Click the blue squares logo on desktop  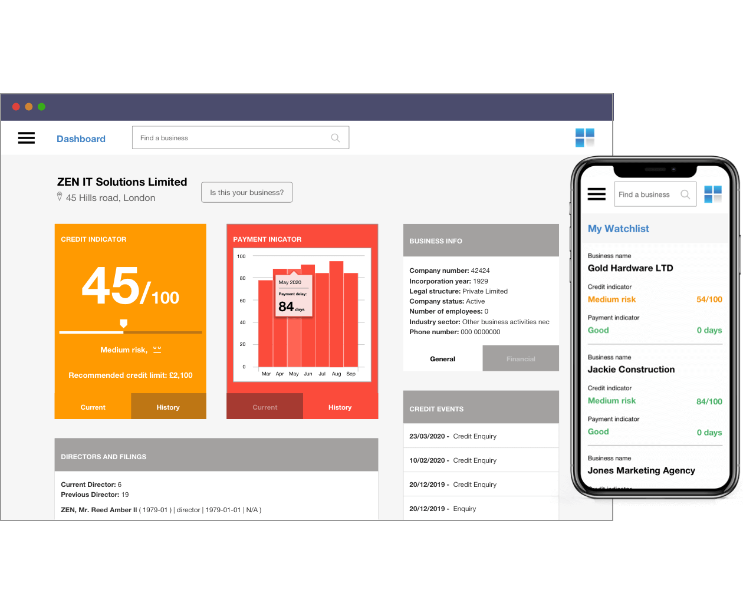[584, 138]
